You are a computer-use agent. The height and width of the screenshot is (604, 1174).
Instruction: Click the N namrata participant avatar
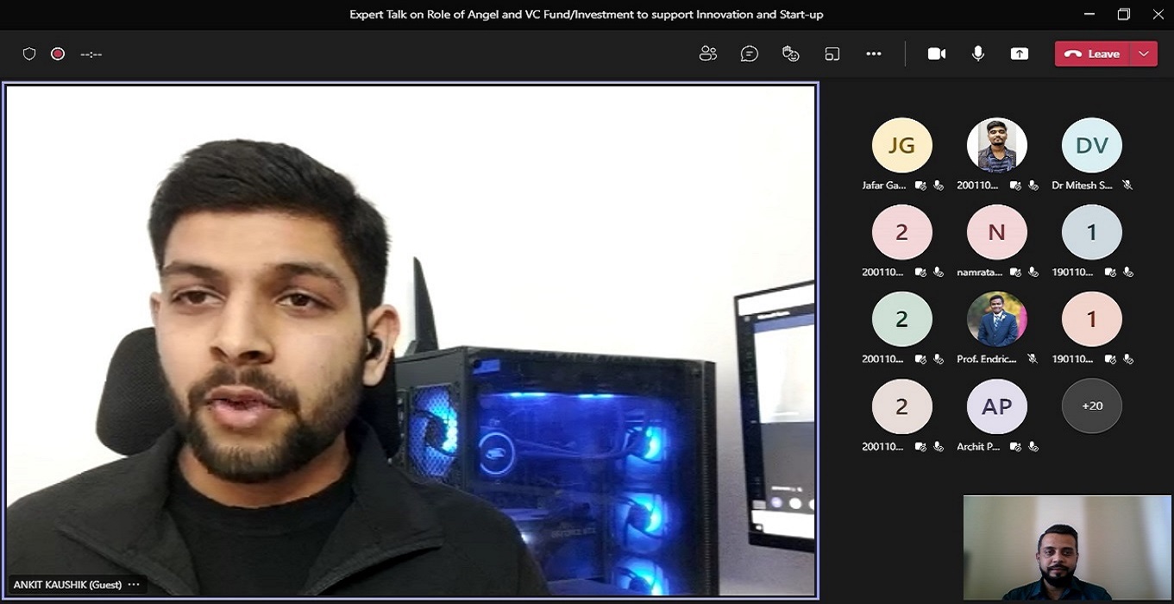[x=997, y=232]
